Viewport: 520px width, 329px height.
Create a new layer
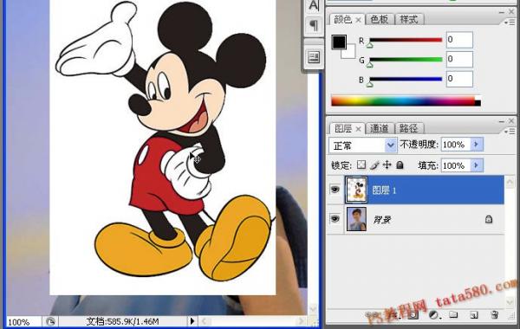pos(474,315)
